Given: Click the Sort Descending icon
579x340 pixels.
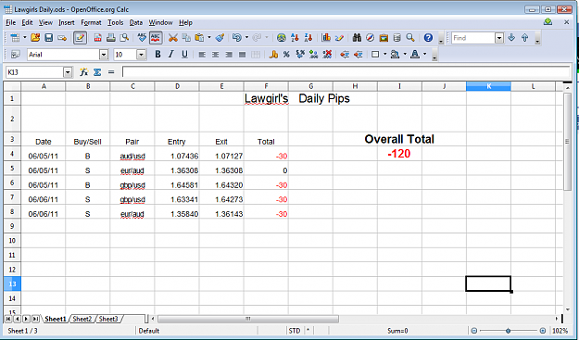Looking at the screenshot, I should click(308, 38).
